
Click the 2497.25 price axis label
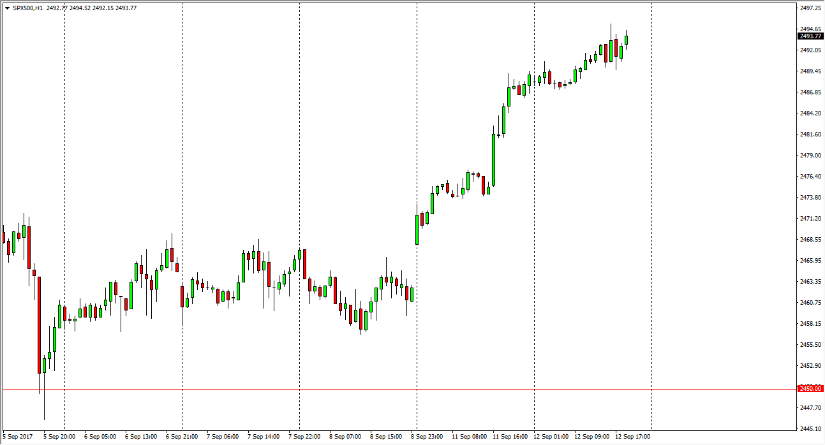pos(810,8)
